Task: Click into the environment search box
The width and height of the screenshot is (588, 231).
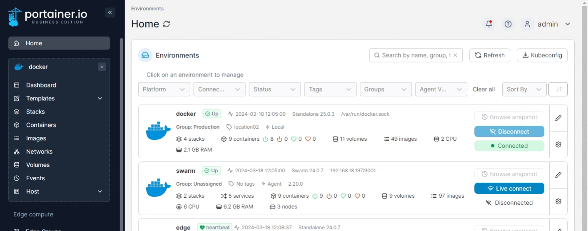Action: (414, 55)
